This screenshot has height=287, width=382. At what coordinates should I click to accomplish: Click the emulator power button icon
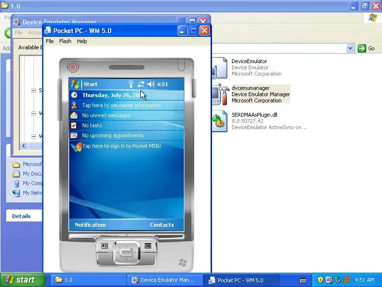point(73,67)
